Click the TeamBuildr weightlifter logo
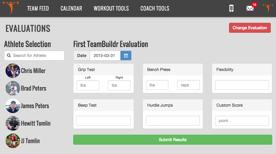The image size is (276, 154). [x=11, y=8]
